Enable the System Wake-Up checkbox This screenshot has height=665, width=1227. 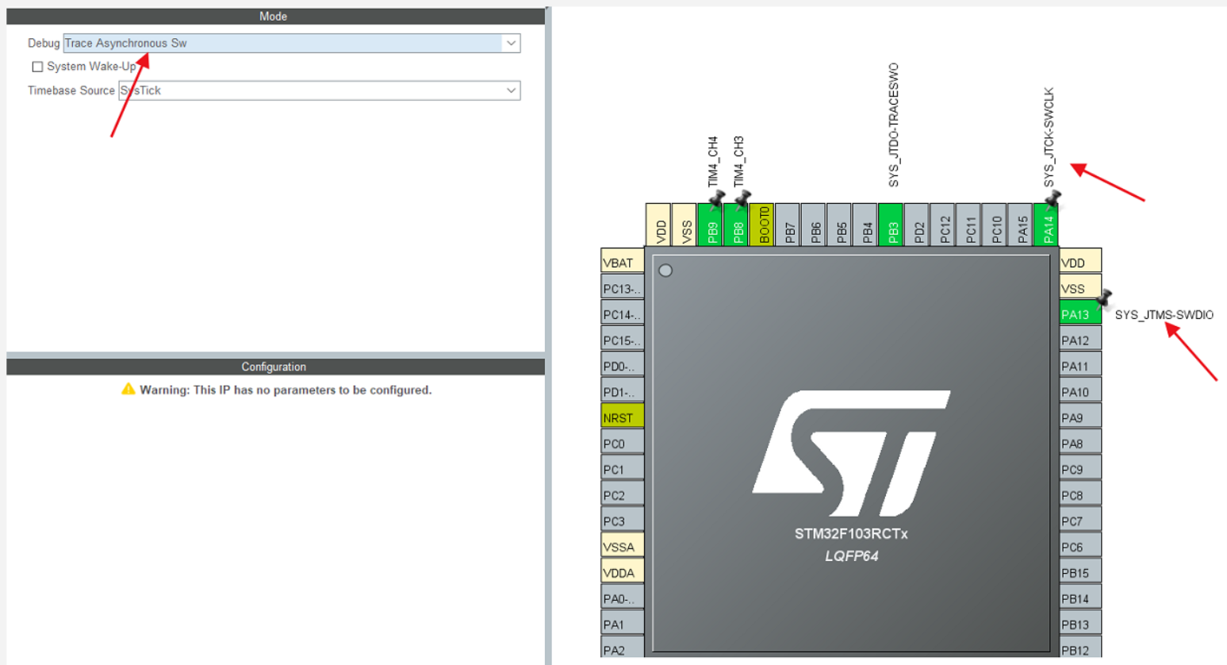36,67
